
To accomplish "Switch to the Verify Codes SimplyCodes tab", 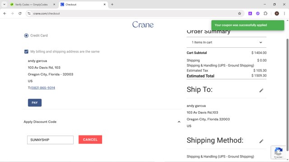I will pos(32,4).
